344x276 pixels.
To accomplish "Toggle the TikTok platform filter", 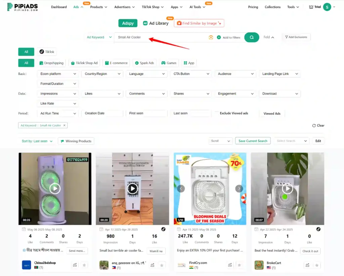I will (x=47, y=52).
